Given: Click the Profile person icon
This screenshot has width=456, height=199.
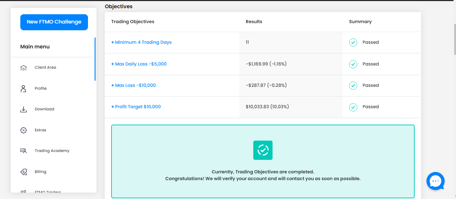Looking at the screenshot, I should pos(24,89).
